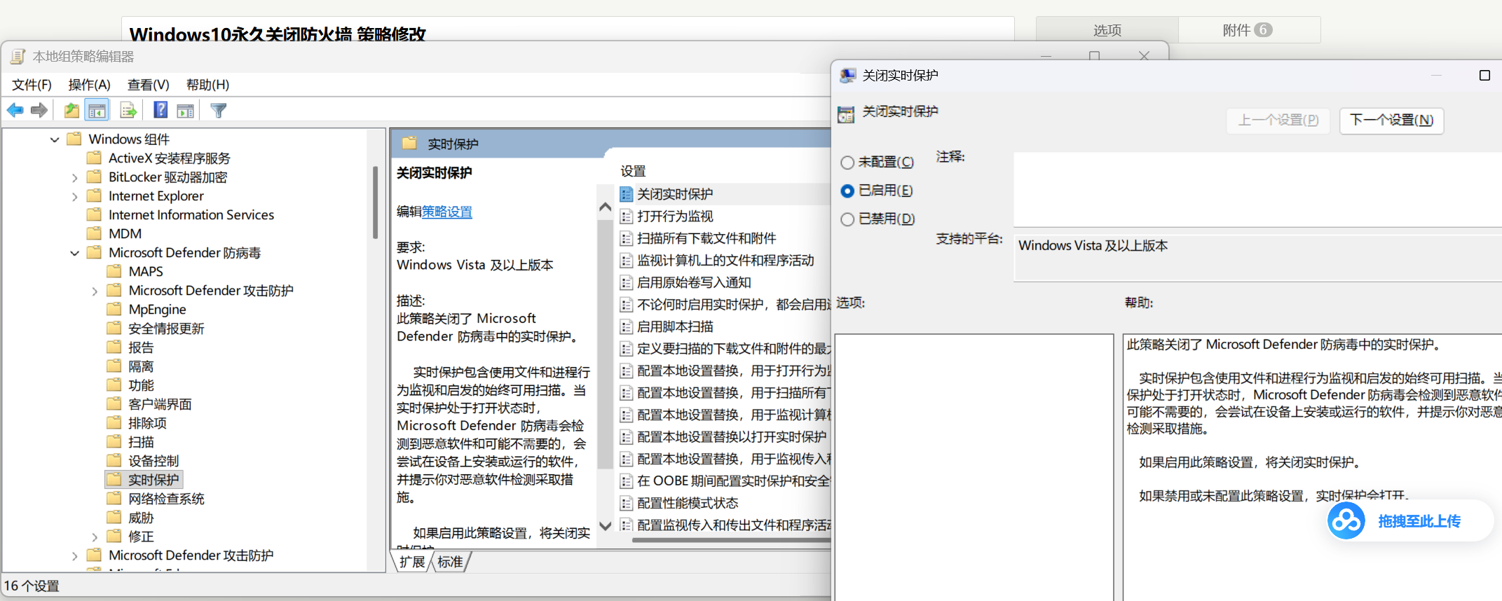This screenshot has height=601, width=1502.
Task: Toggle the console tree show/hide icon
Action: pos(97,110)
